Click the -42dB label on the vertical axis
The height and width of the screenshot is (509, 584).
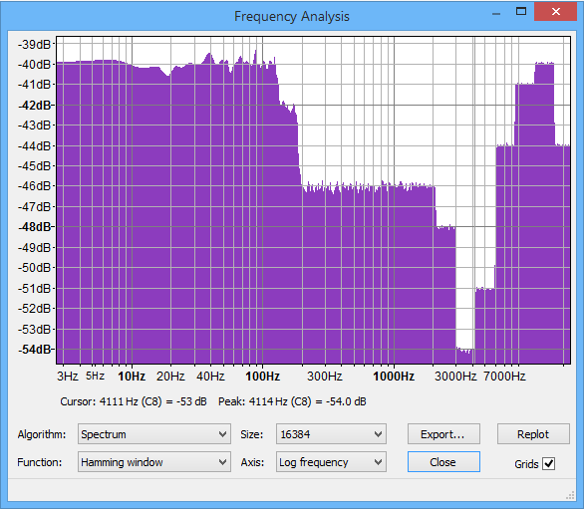click(x=34, y=105)
